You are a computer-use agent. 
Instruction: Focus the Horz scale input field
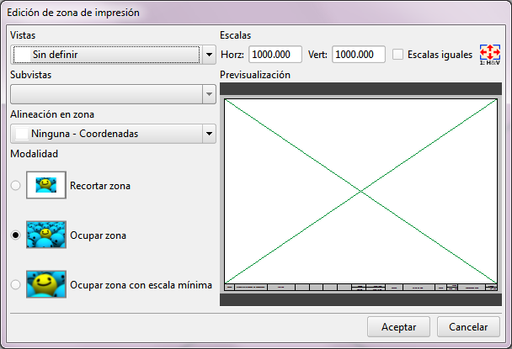[x=275, y=55]
